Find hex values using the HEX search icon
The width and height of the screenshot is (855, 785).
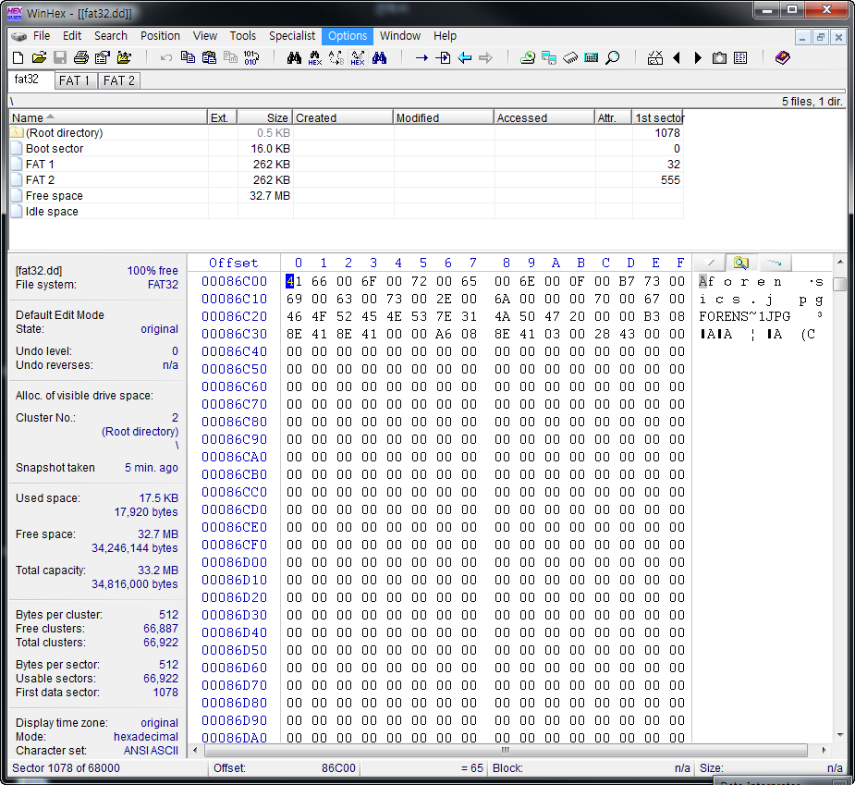point(315,57)
